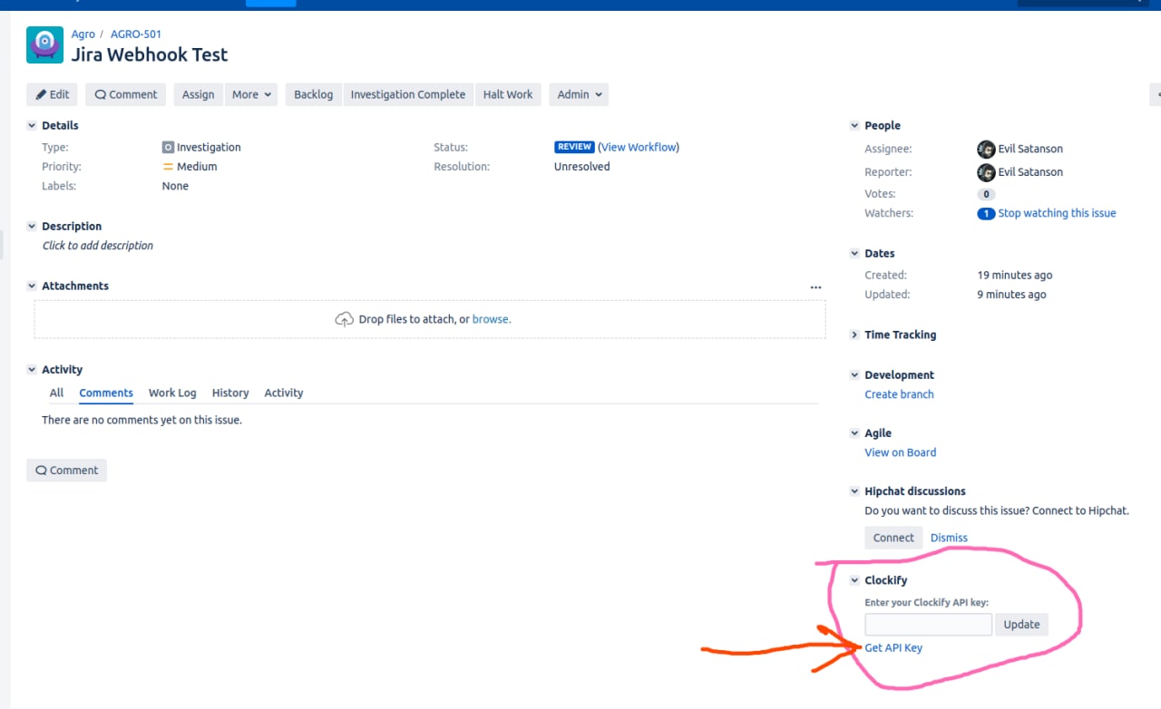Open the History tab
The height and width of the screenshot is (709, 1161).
click(230, 393)
